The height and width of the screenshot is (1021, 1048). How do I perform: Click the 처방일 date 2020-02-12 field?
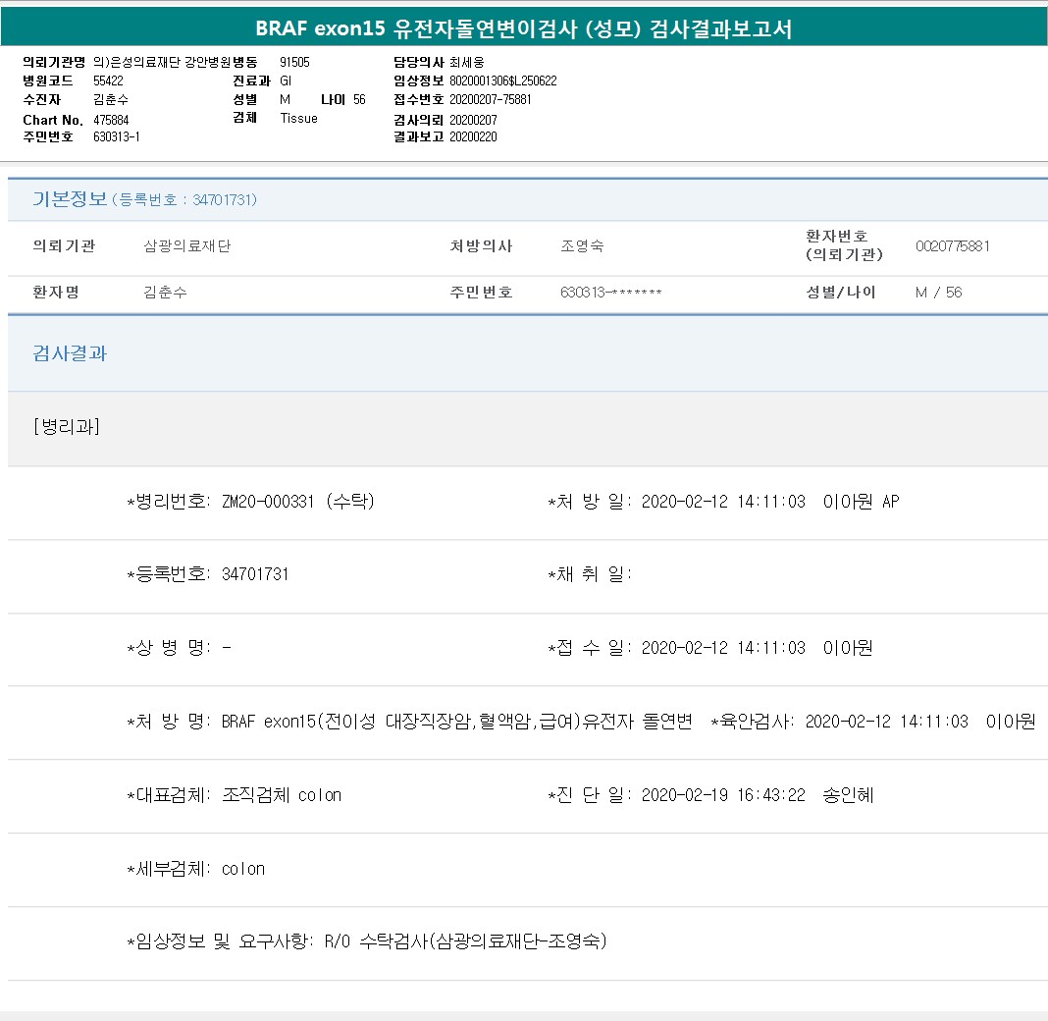[722, 502]
